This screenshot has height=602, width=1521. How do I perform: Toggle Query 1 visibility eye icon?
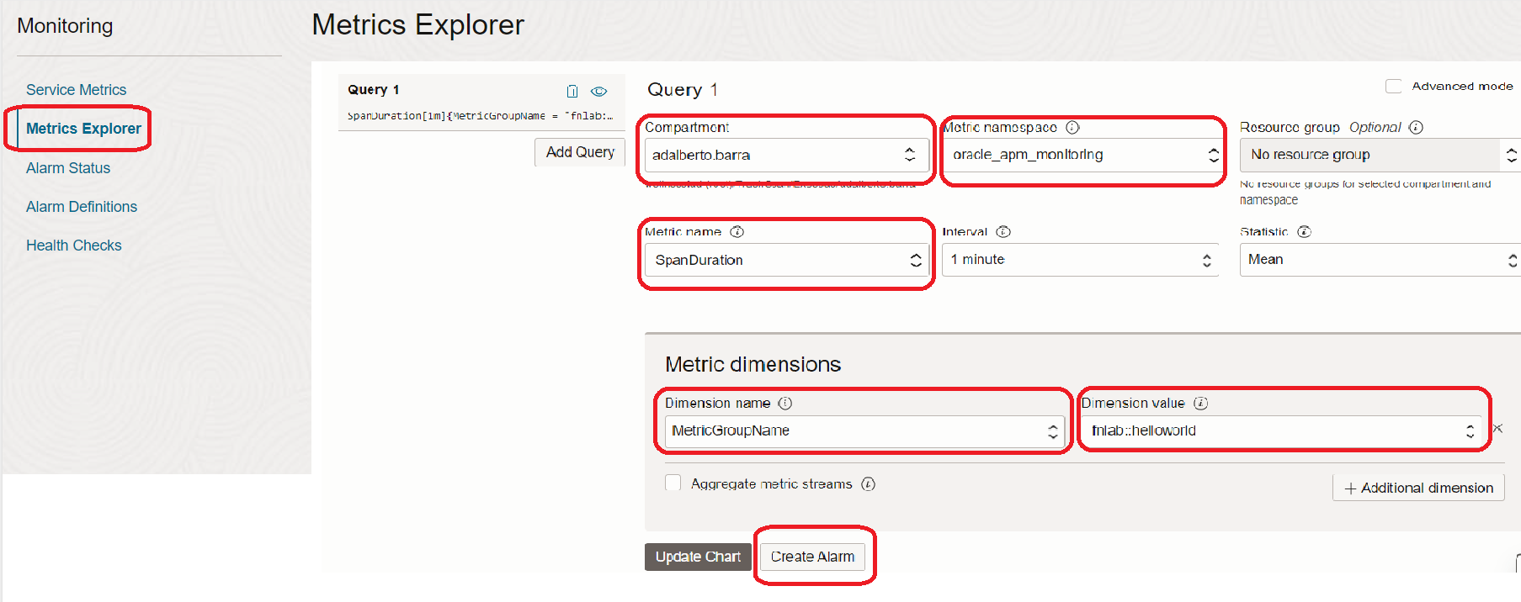pyautogui.click(x=598, y=91)
